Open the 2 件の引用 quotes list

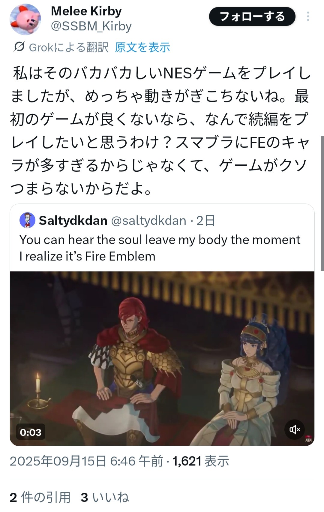pos(40,497)
